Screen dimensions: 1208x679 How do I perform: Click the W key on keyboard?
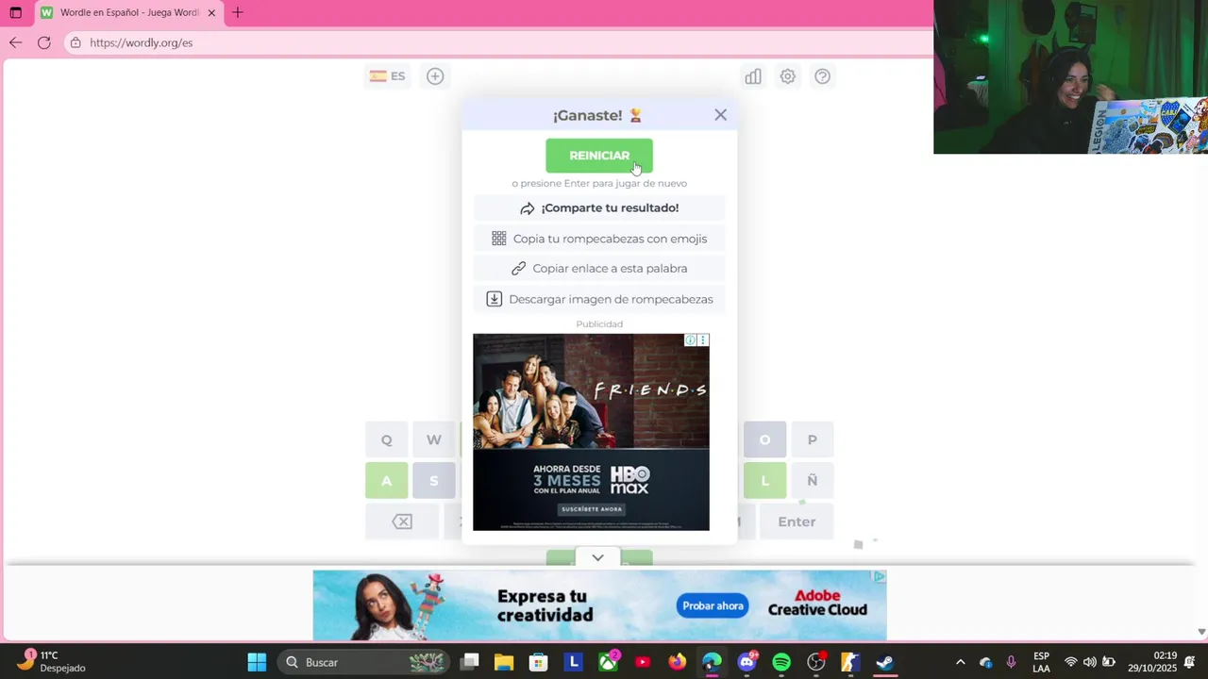point(433,439)
